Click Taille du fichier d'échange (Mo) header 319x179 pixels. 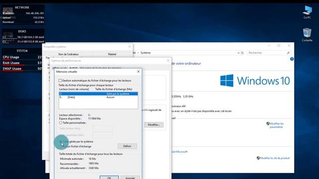tap(114, 89)
